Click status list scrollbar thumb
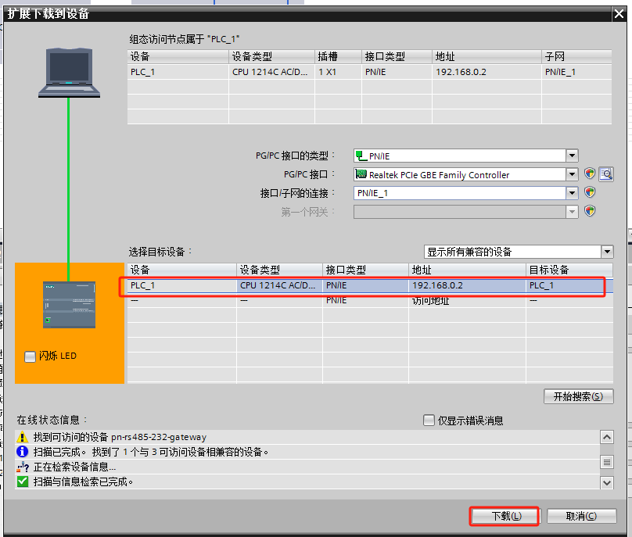632x537 pixels. (607, 462)
